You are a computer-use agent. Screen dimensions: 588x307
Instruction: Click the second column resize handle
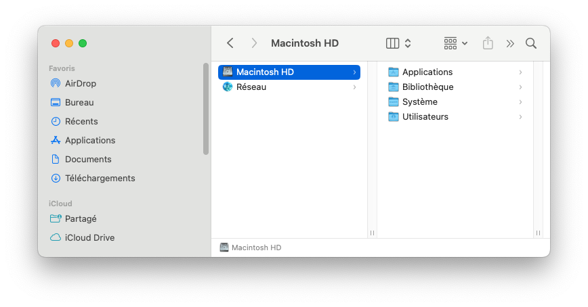coord(538,233)
